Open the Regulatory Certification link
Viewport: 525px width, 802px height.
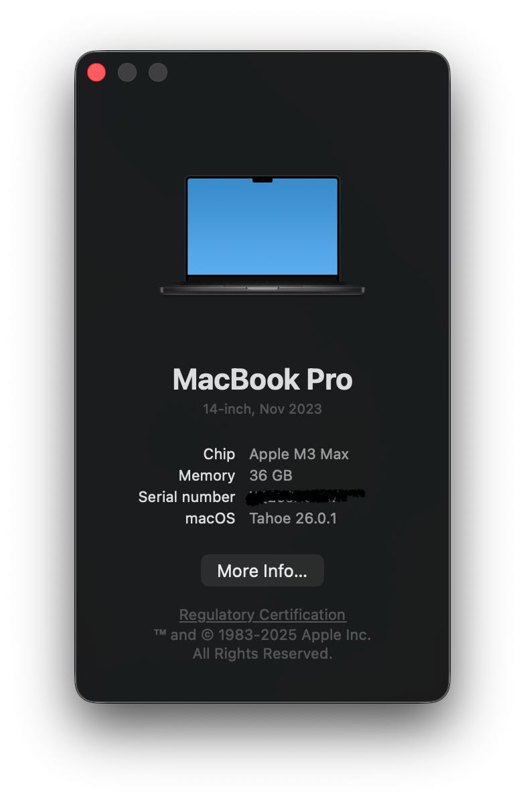point(262,615)
